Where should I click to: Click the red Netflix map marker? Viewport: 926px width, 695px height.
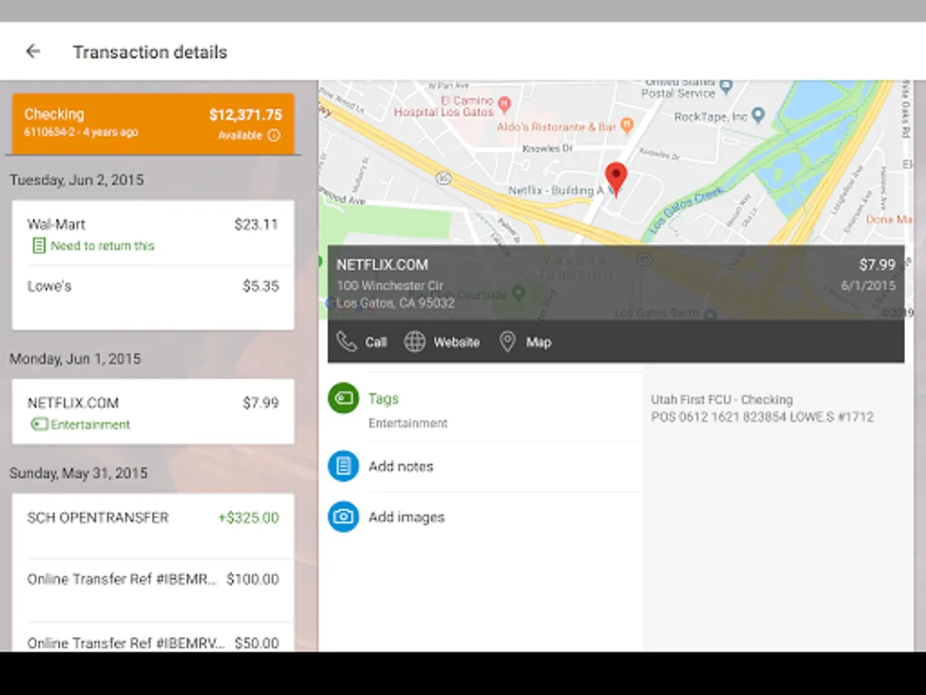tap(616, 180)
